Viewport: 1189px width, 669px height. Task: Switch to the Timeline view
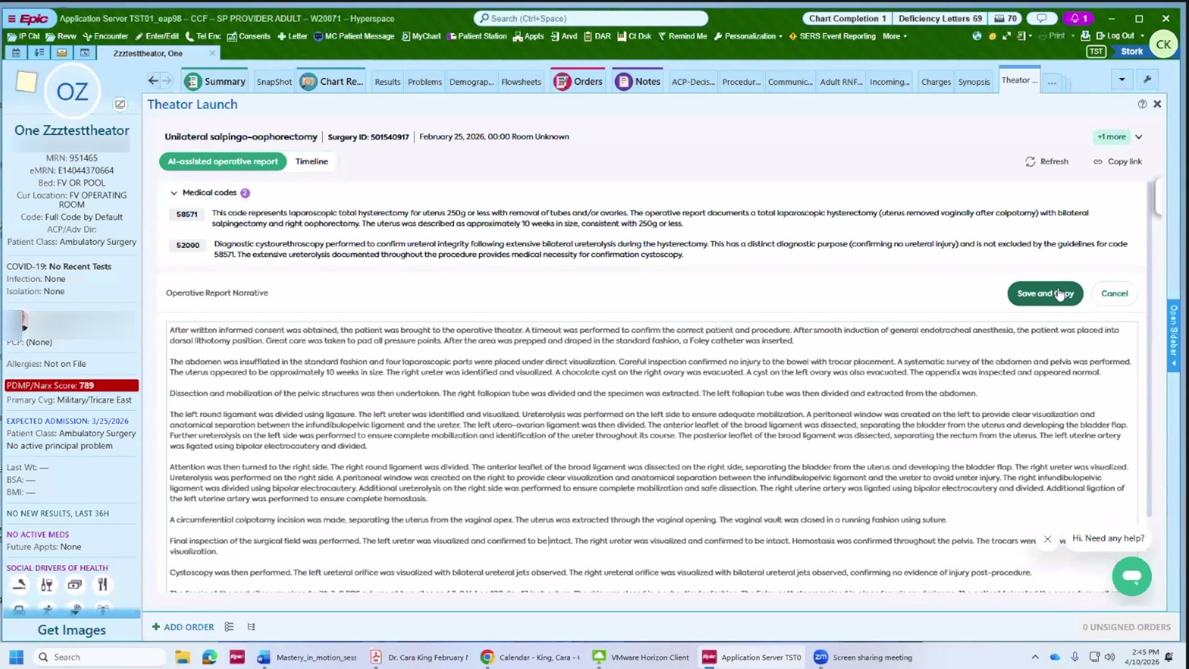pos(311,161)
